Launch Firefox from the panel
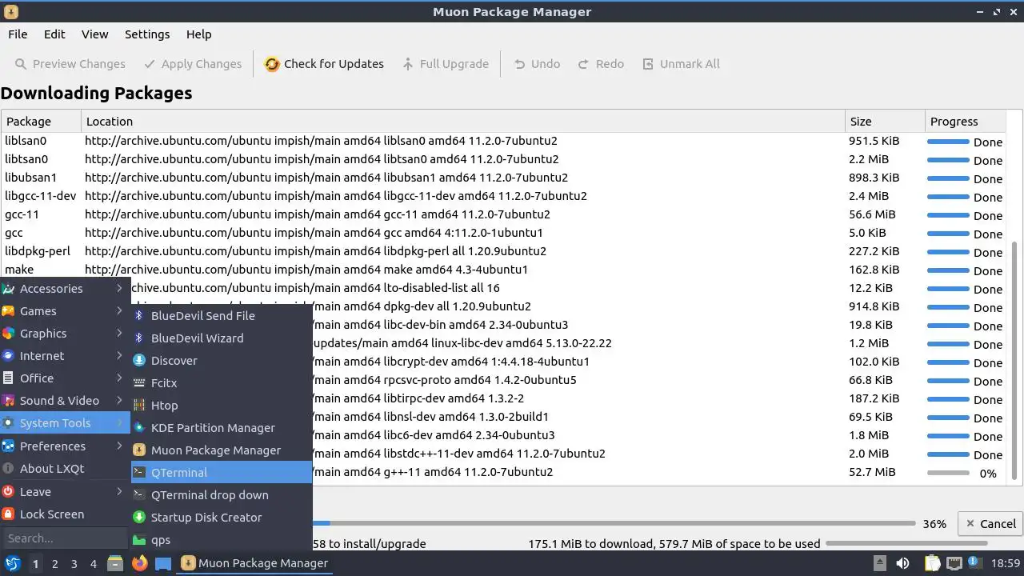 (x=139, y=563)
